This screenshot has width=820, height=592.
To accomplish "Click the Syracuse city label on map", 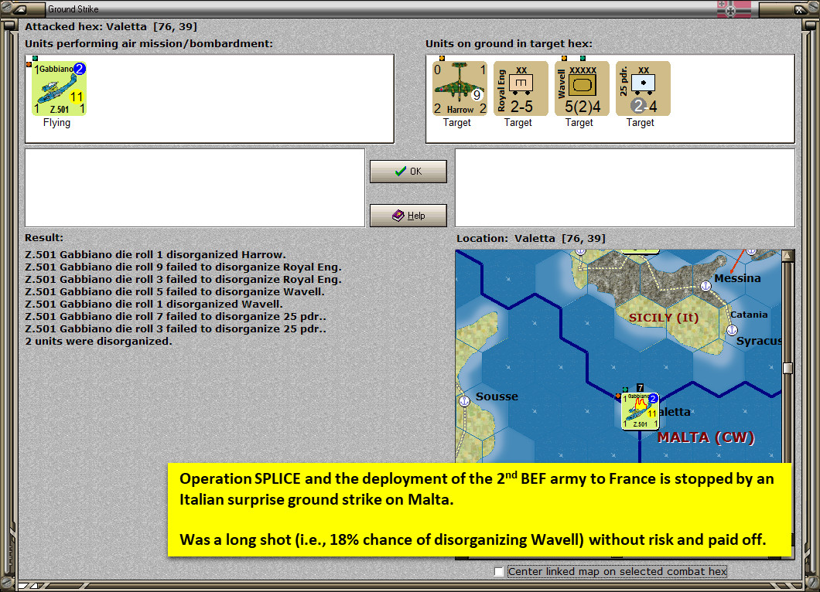I will [x=760, y=341].
